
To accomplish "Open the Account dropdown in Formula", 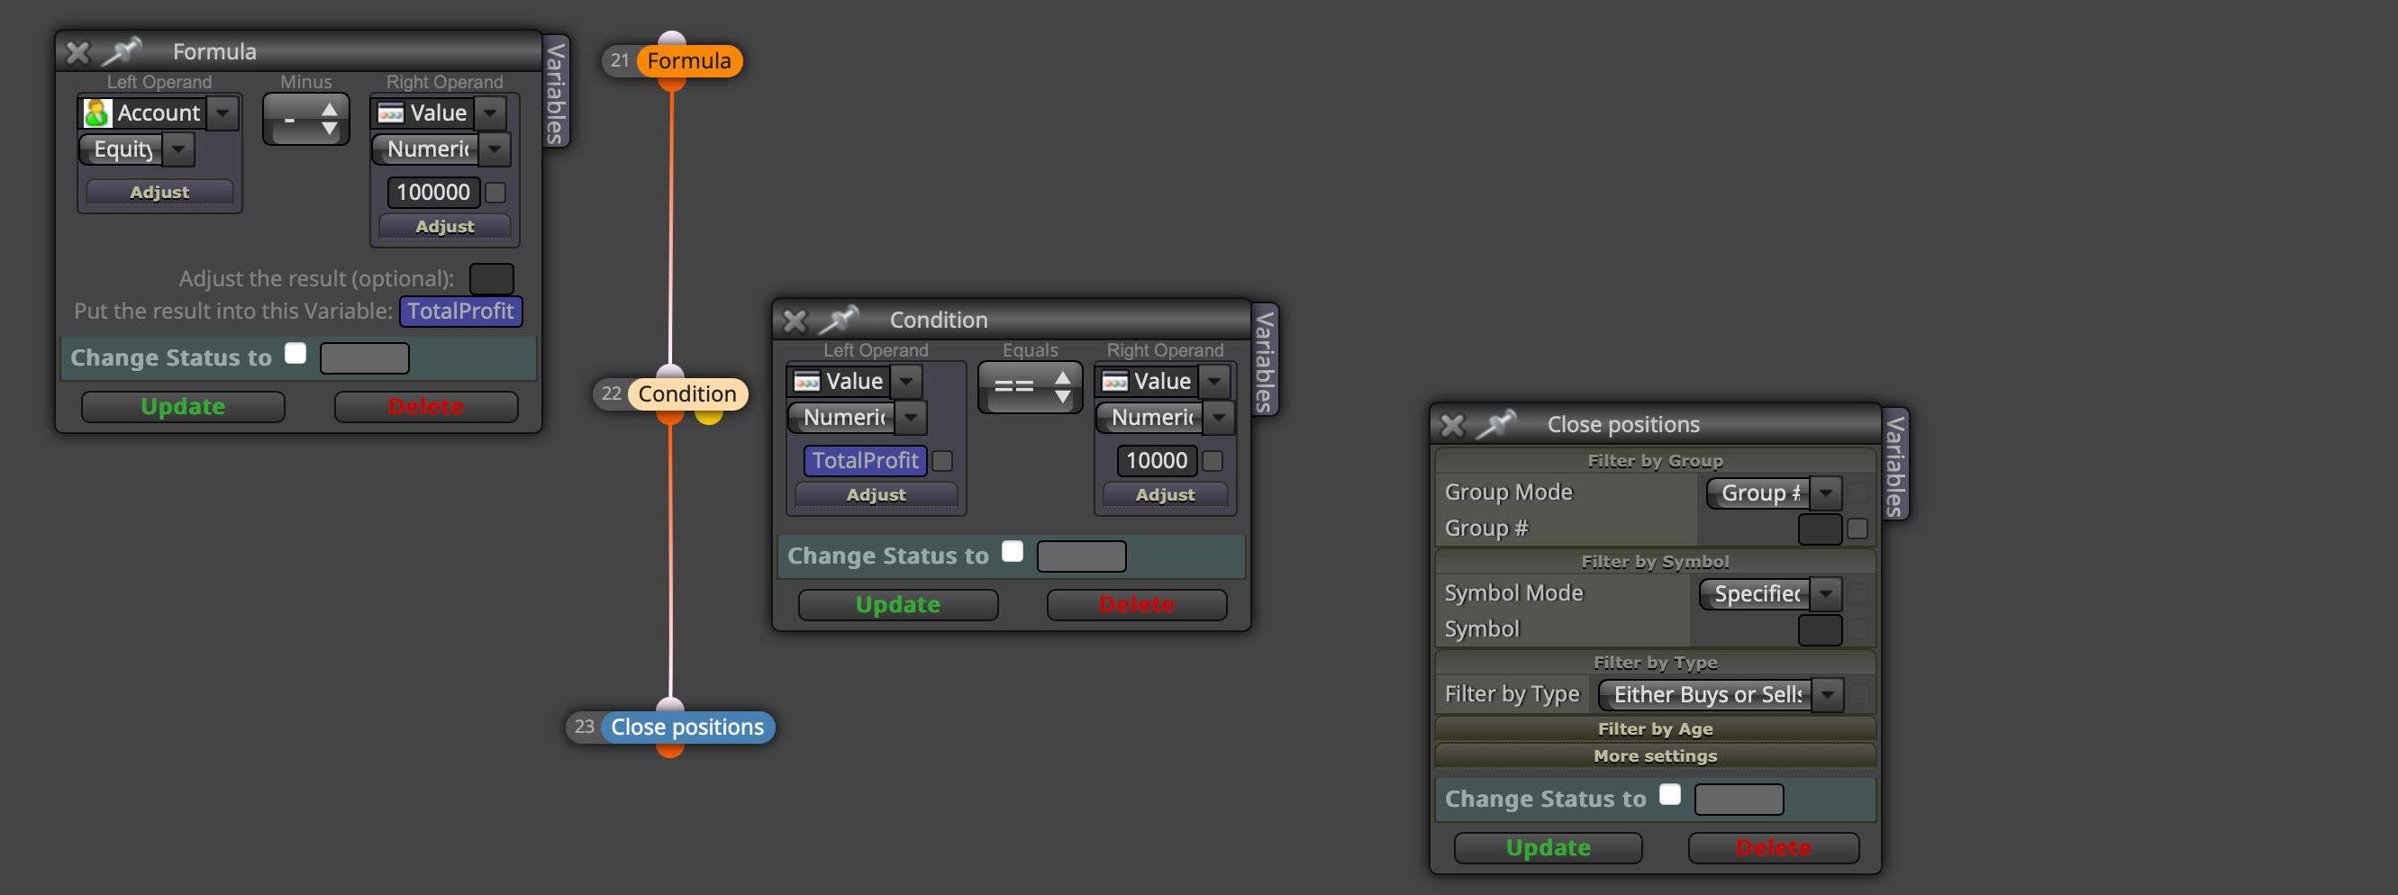I will 223,113.
